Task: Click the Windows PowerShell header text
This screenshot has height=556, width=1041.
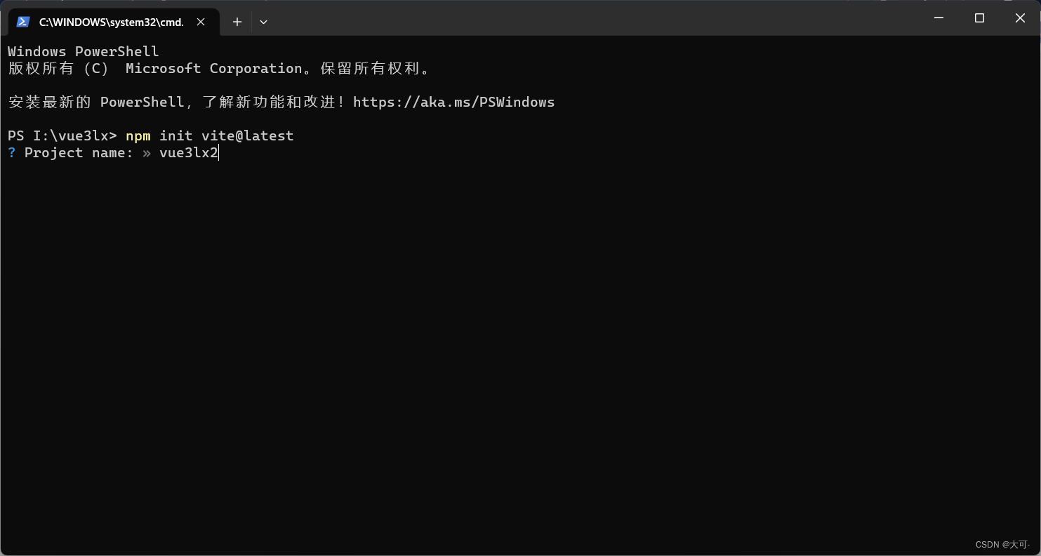Action: click(x=82, y=51)
